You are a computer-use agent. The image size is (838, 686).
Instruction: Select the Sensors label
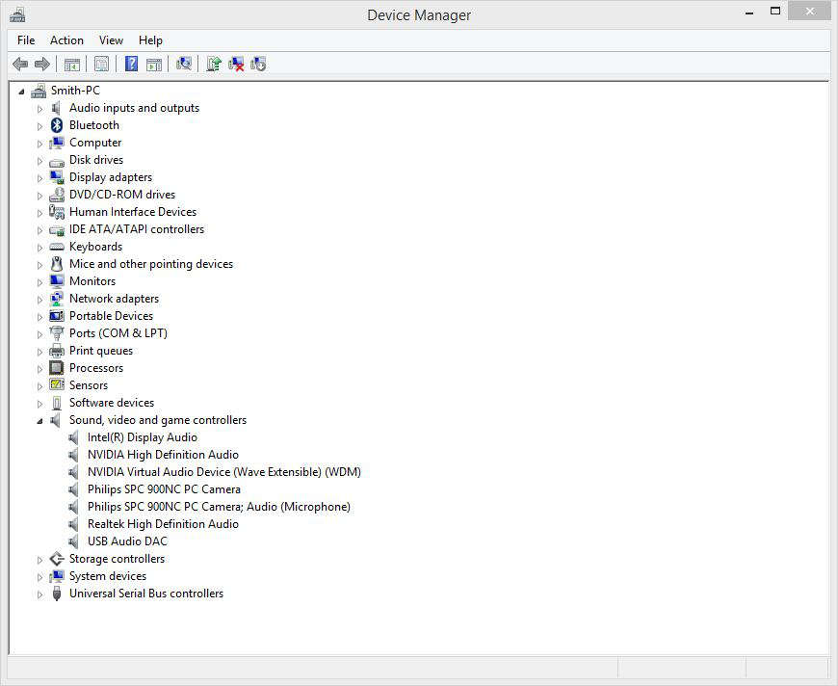click(x=89, y=385)
